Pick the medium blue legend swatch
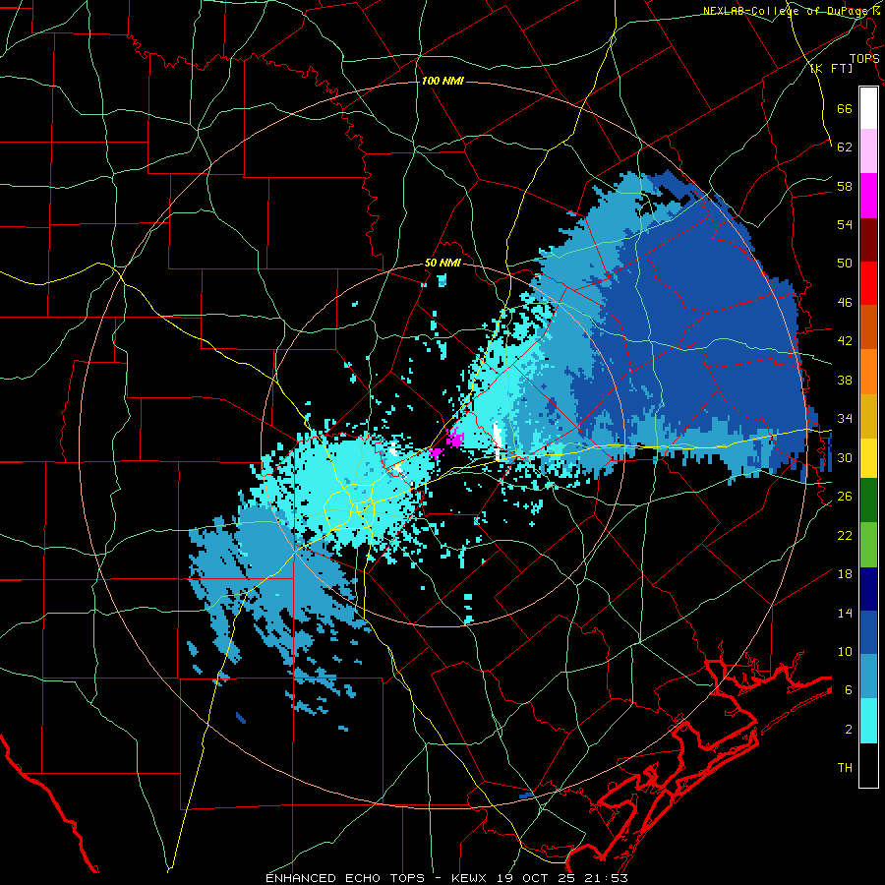 [868, 632]
